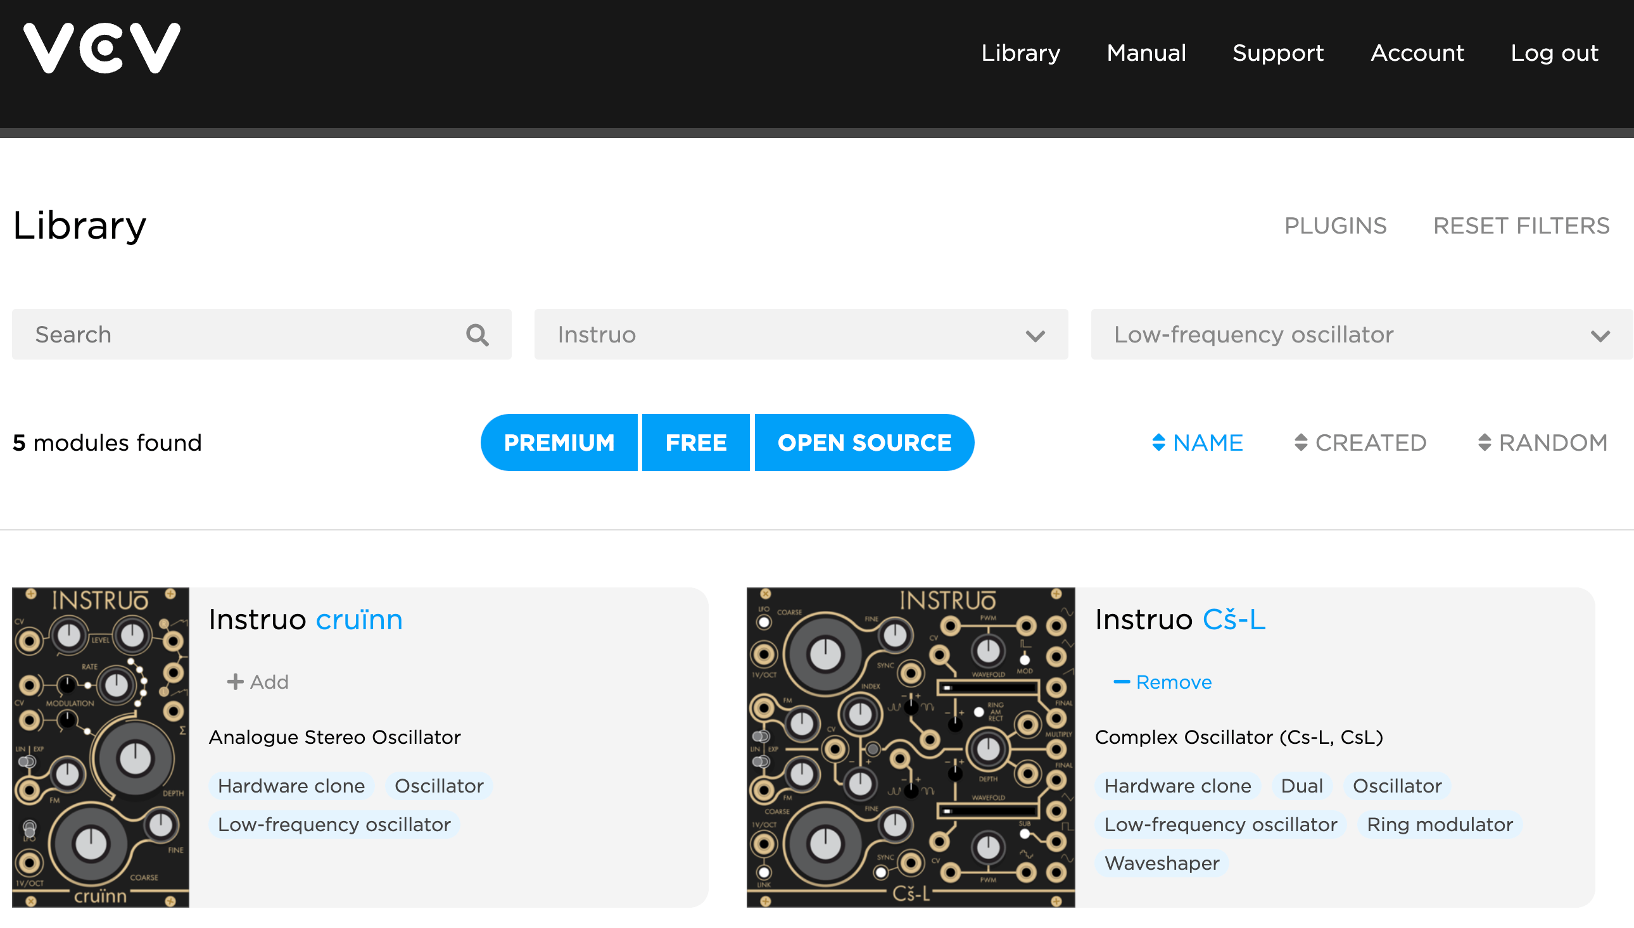Open the Cš-L module link

pyautogui.click(x=1234, y=620)
